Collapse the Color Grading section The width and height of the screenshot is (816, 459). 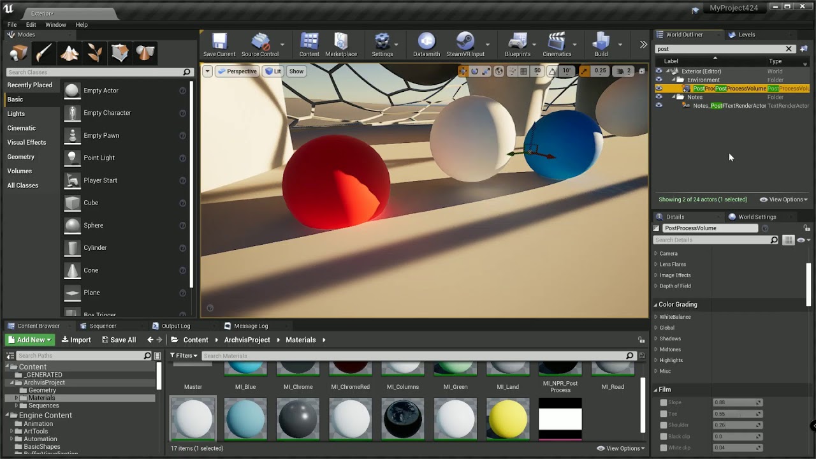655,305
